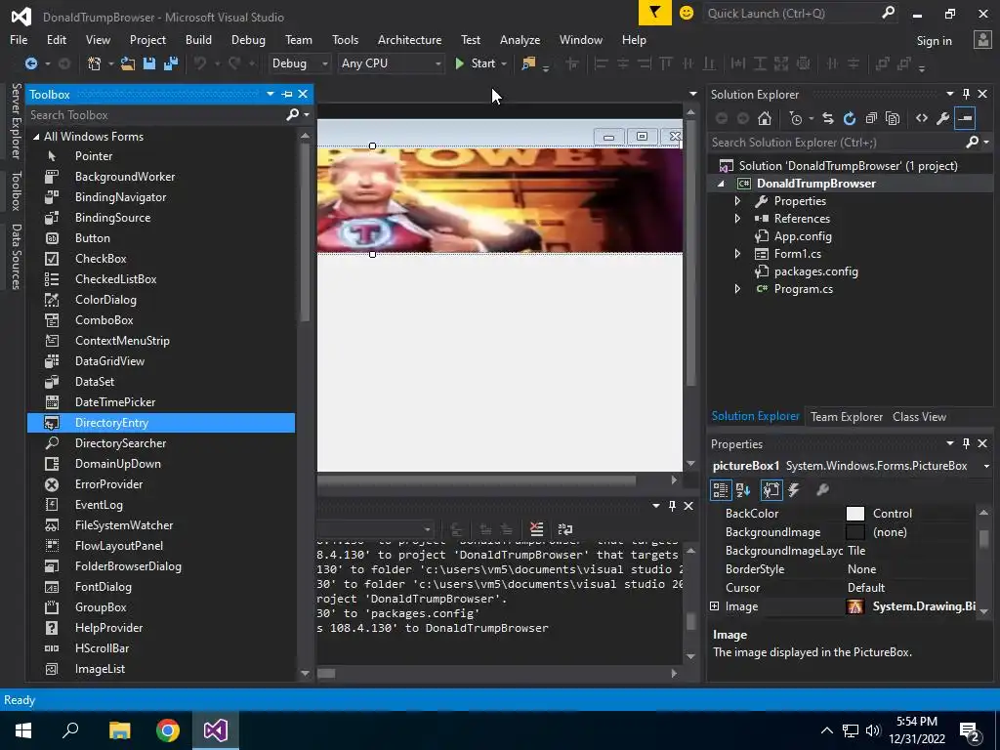Refresh Solution Explorer with blue arrow icon
Viewport: 1000px width, 750px height.
[850, 118]
